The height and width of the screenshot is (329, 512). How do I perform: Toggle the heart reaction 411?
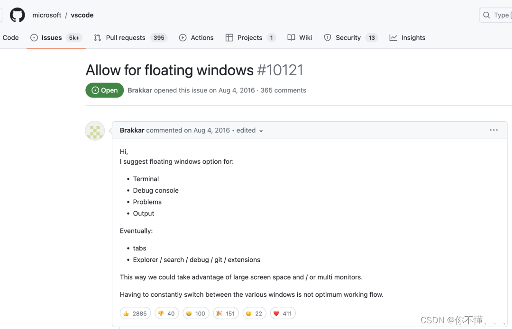283,313
